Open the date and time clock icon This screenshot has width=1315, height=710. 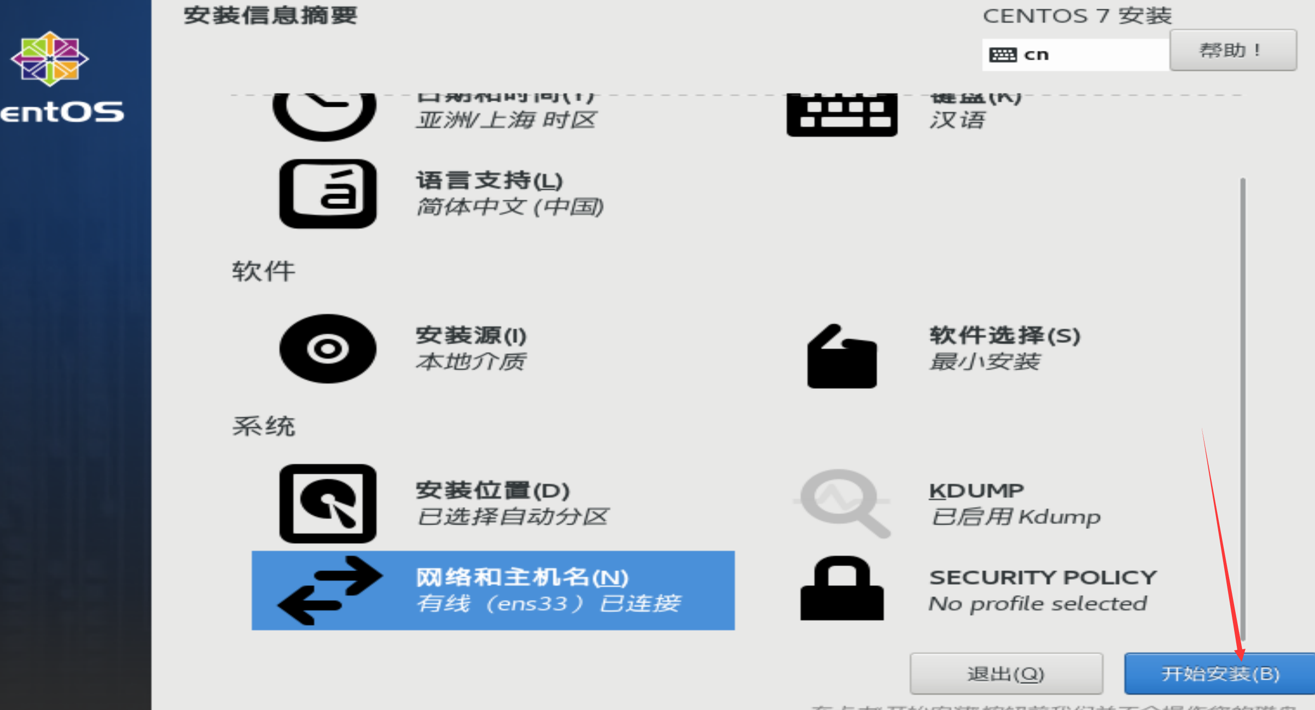point(324,116)
